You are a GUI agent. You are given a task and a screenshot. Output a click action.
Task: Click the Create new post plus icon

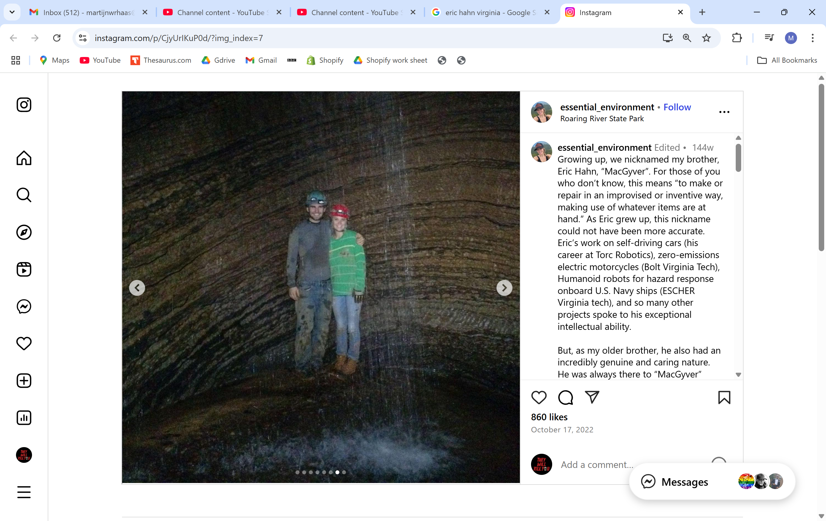coord(24,380)
